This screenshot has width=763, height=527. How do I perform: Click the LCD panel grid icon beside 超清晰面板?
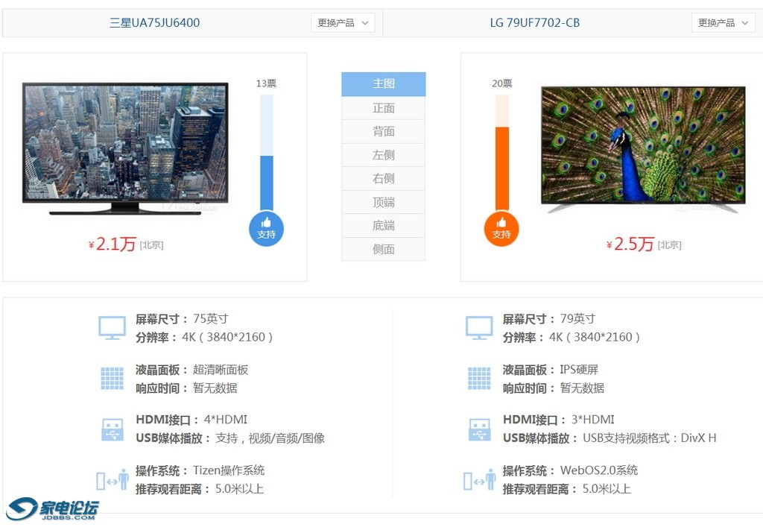(112, 378)
